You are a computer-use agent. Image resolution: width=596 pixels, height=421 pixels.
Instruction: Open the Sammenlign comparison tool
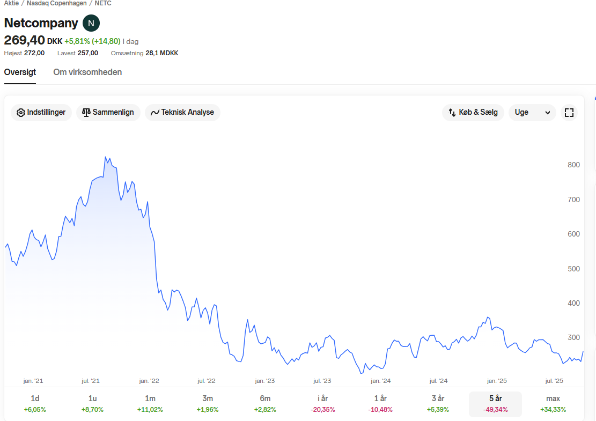(x=108, y=113)
